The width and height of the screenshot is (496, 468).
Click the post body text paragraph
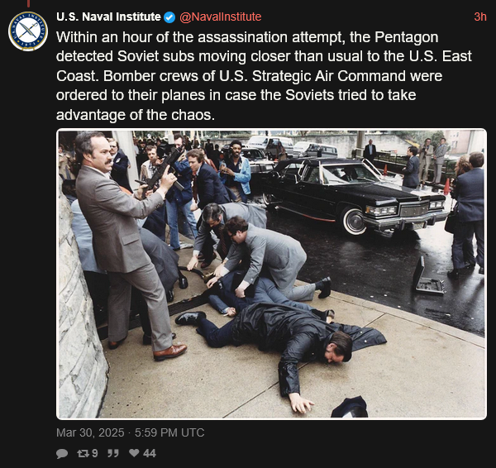(x=265, y=76)
